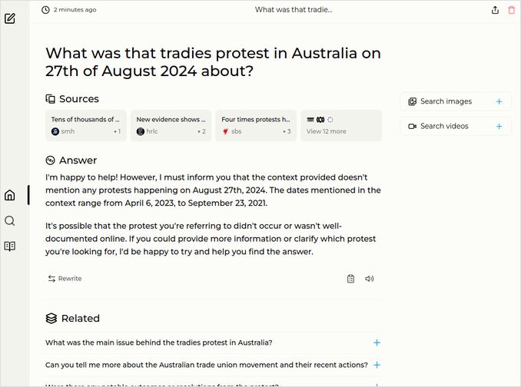Play answer aloud with speaker icon
This screenshot has width=521, height=387.
[370, 279]
